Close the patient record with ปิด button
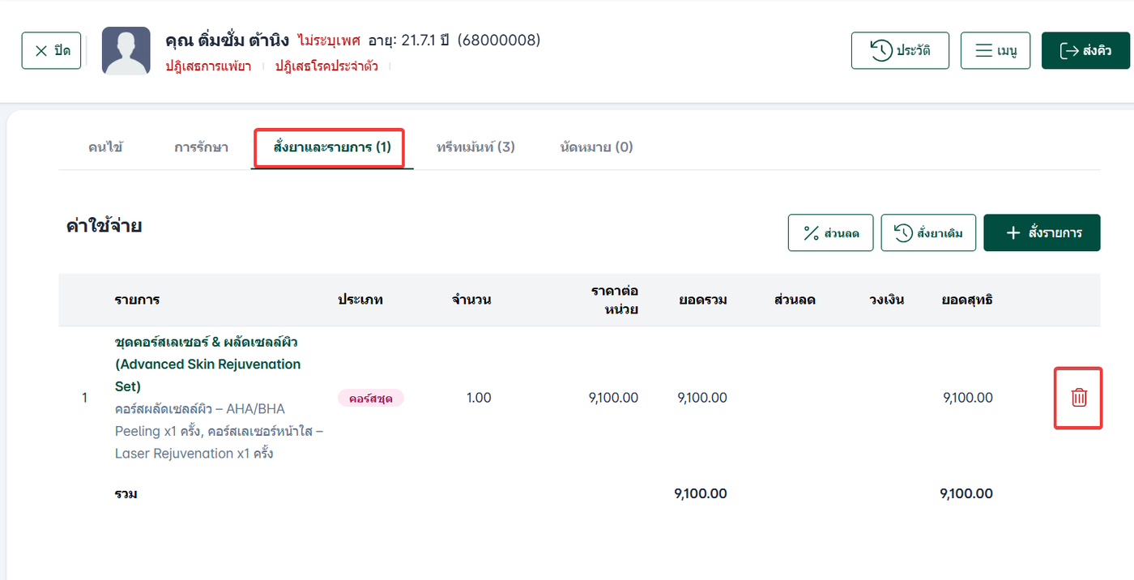This screenshot has width=1134, height=580. tap(51, 51)
